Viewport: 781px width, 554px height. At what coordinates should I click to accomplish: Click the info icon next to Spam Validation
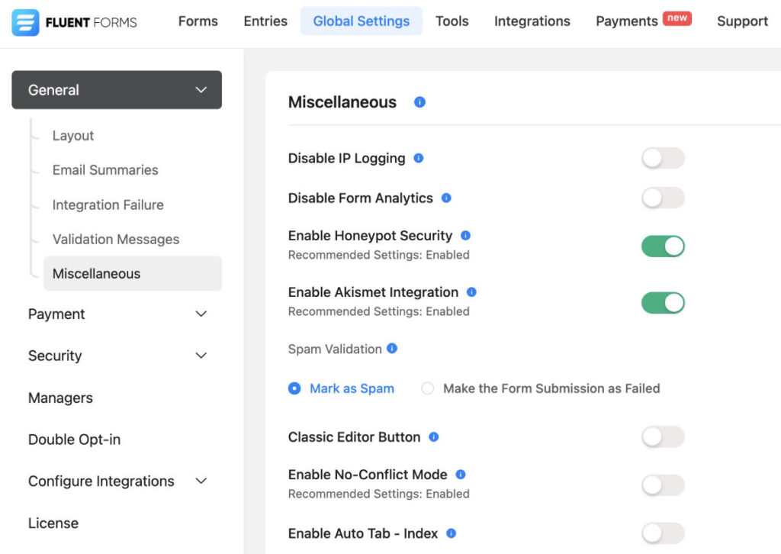click(x=390, y=349)
